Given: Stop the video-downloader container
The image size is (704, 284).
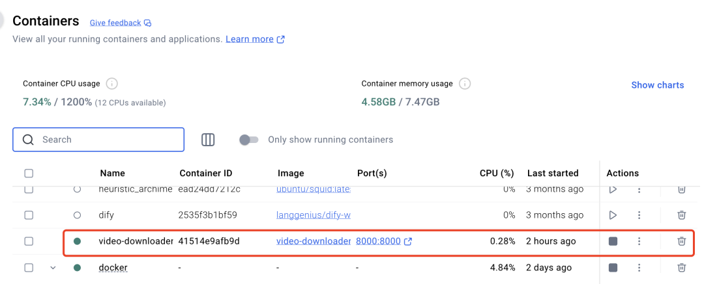Looking at the screenshot, I should point(613,241).
